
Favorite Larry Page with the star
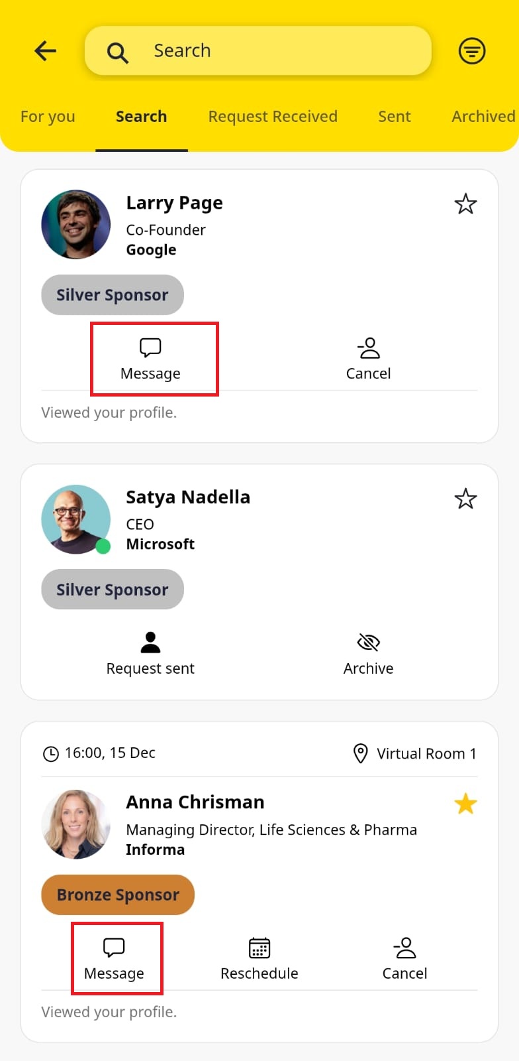pos(465,204)
